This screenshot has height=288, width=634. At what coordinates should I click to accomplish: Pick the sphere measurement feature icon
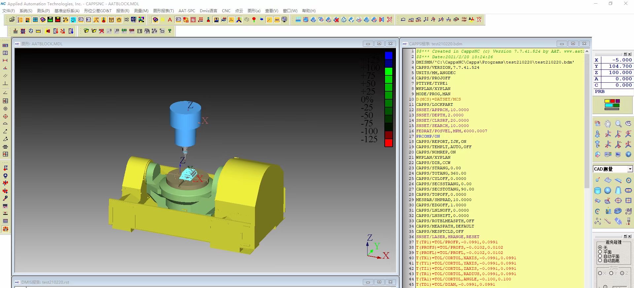[608, 190]
